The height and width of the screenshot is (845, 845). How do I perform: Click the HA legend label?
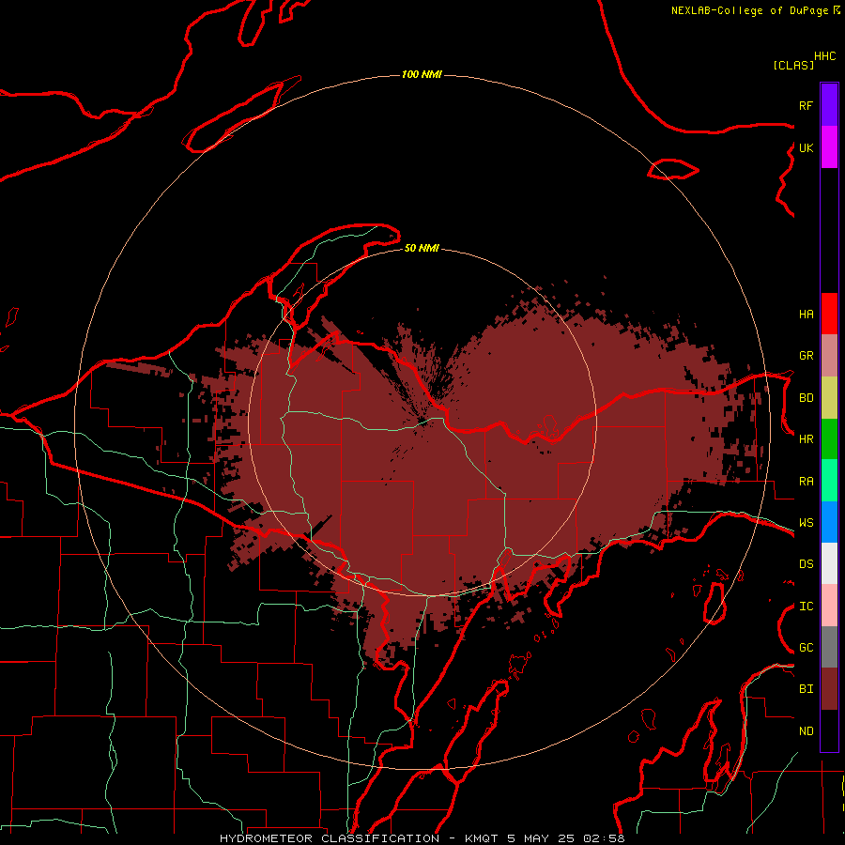click(806, 314)
